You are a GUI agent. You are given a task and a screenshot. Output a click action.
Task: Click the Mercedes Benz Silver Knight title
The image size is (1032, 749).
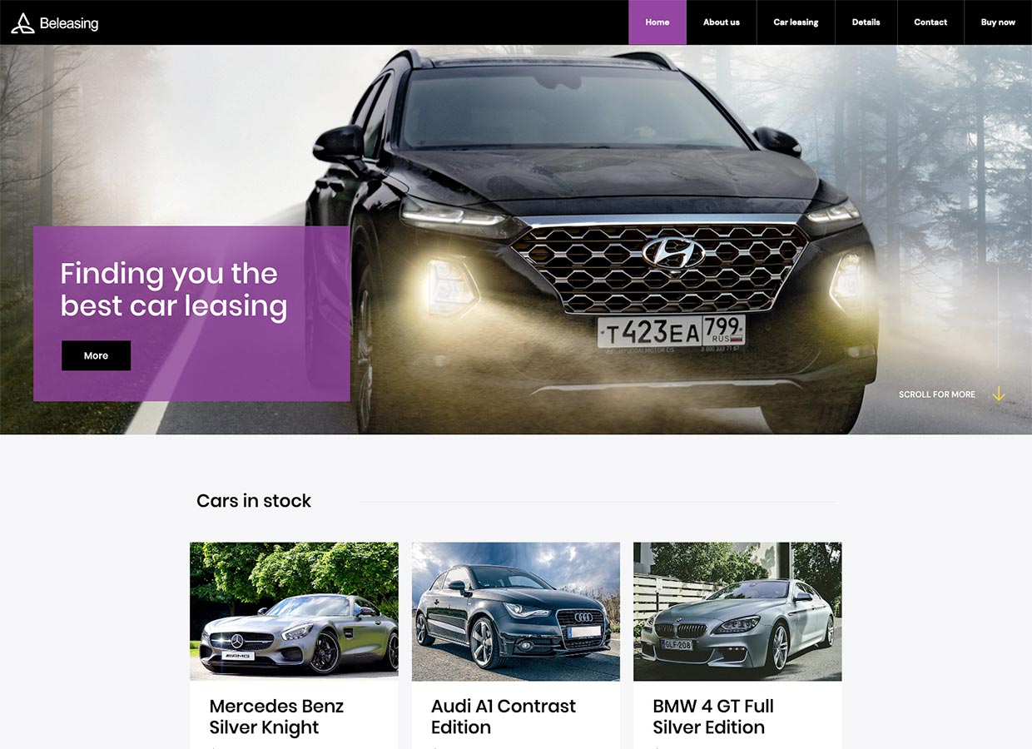tap(276, 717)
